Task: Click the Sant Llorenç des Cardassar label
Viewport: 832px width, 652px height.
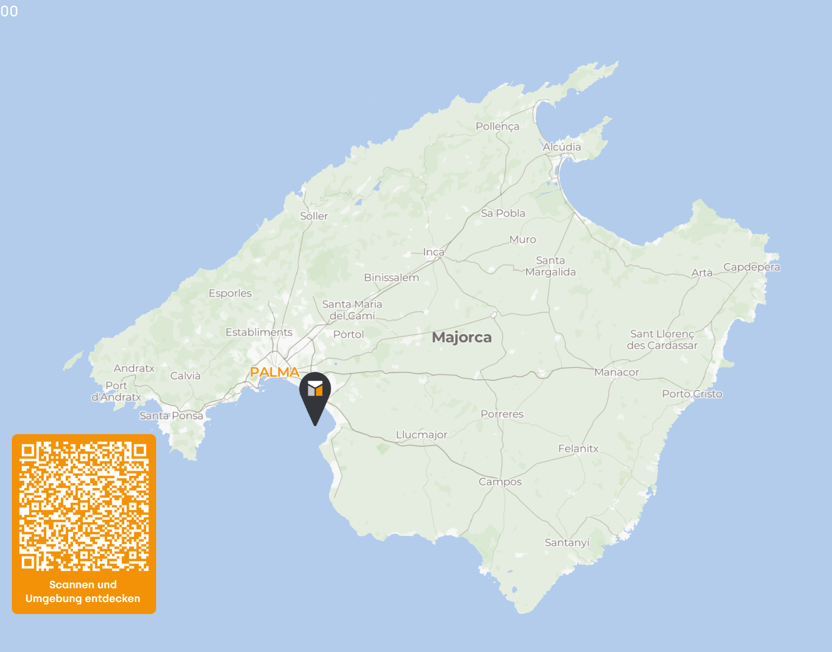Action: (x=662, y=340)
